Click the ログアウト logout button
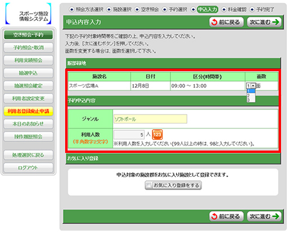287x233 pixels. 28,168
